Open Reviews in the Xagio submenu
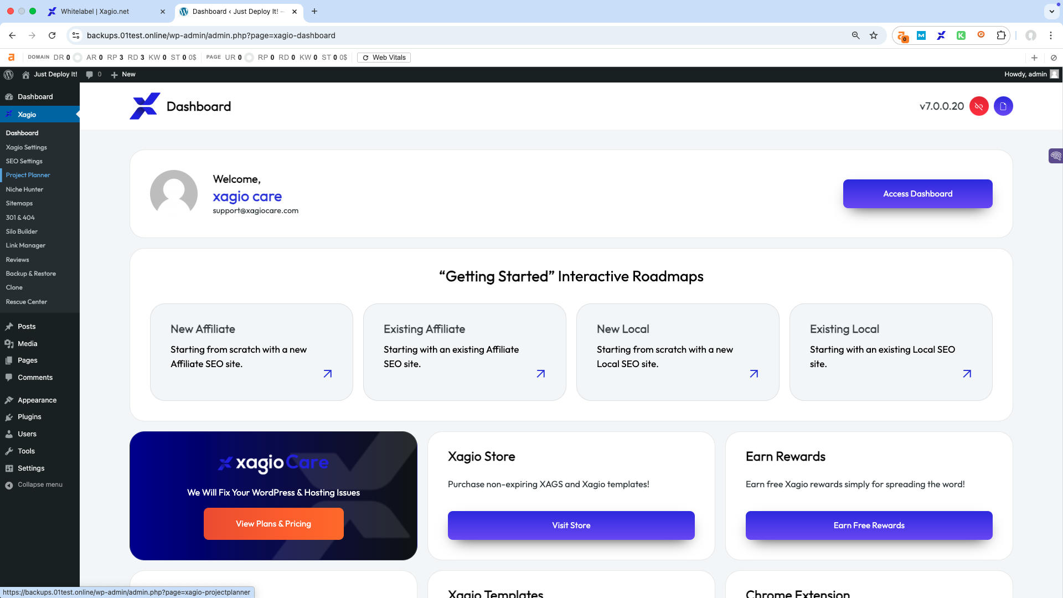 pyautogui.click(x=17, y=260)
